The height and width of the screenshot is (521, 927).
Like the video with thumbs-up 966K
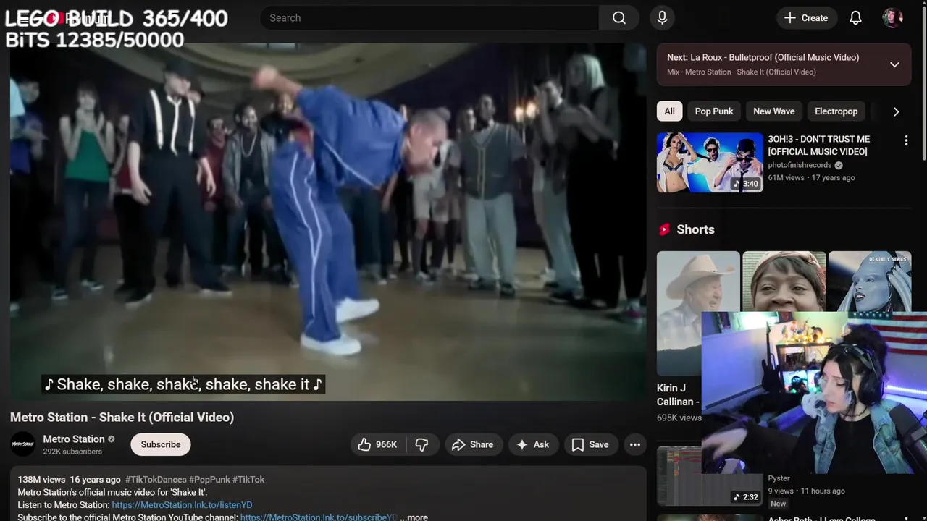click(x=377, y=444)
